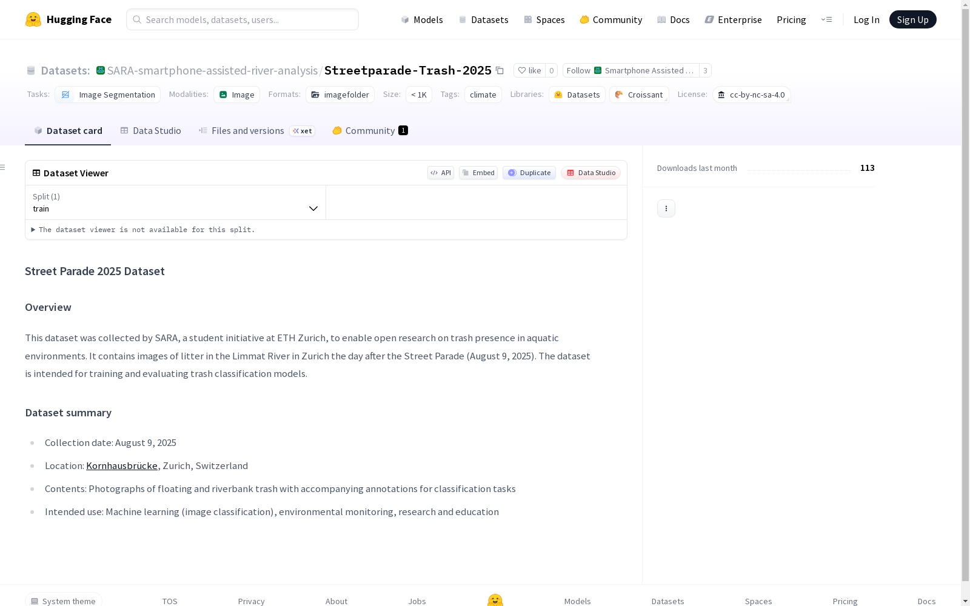
Task: Open the TOS footer link
Action: coord(170,601)
